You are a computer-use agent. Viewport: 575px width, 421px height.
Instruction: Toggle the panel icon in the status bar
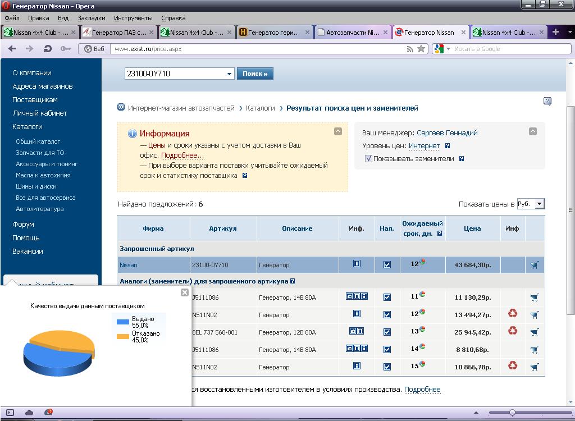(x=10, y=413)
